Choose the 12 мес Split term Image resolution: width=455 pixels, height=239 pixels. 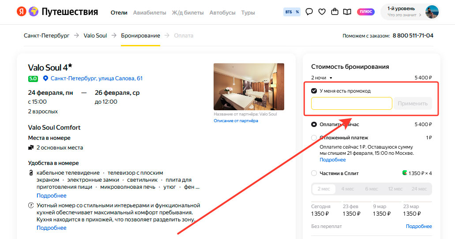pyautogui.click(x=395, y=189)
